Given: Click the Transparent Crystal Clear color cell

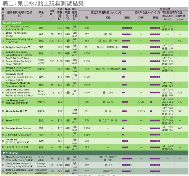Looking at the screenshot, I should click(41, 171).
